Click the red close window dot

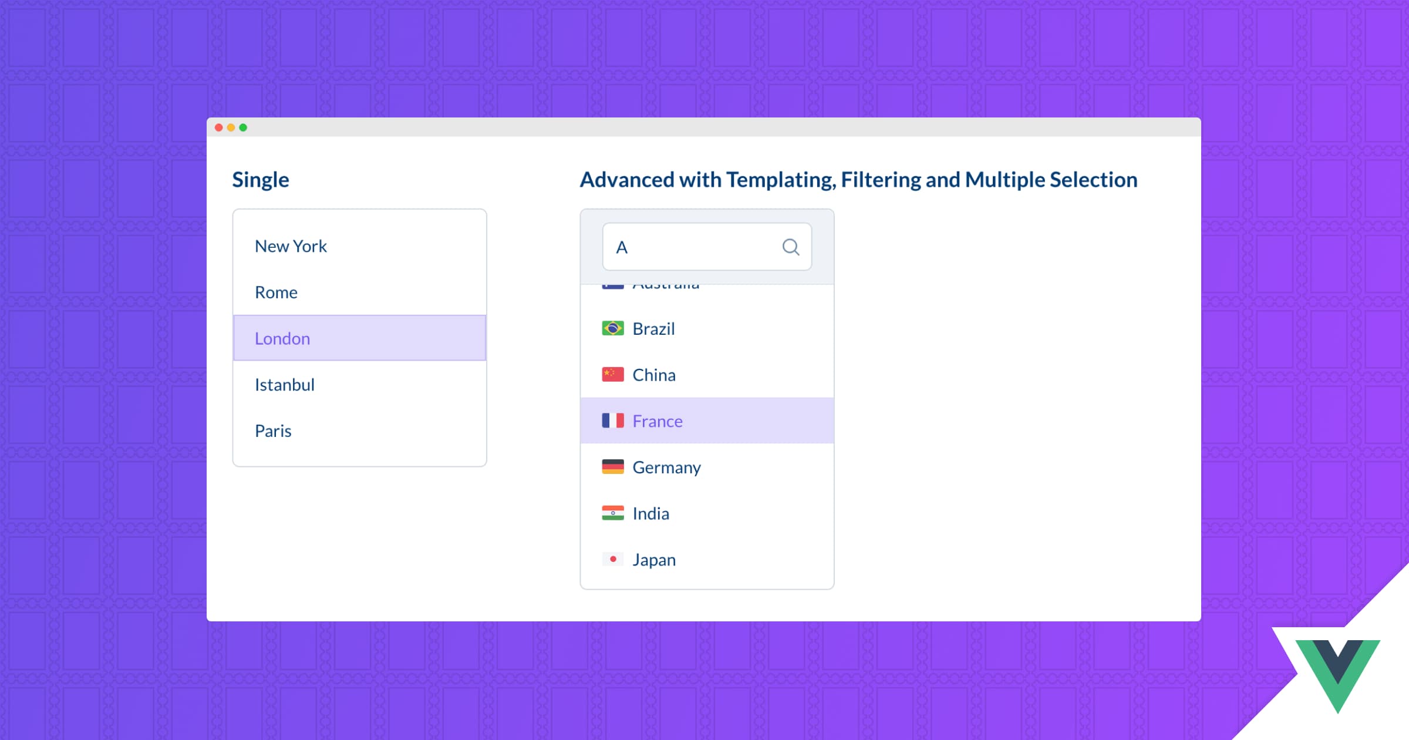pos(218,127)
